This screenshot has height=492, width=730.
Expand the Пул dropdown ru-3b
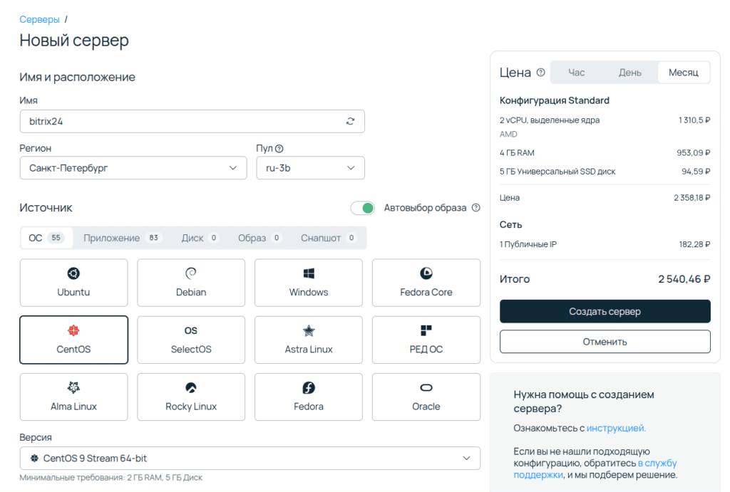(310, 168)
